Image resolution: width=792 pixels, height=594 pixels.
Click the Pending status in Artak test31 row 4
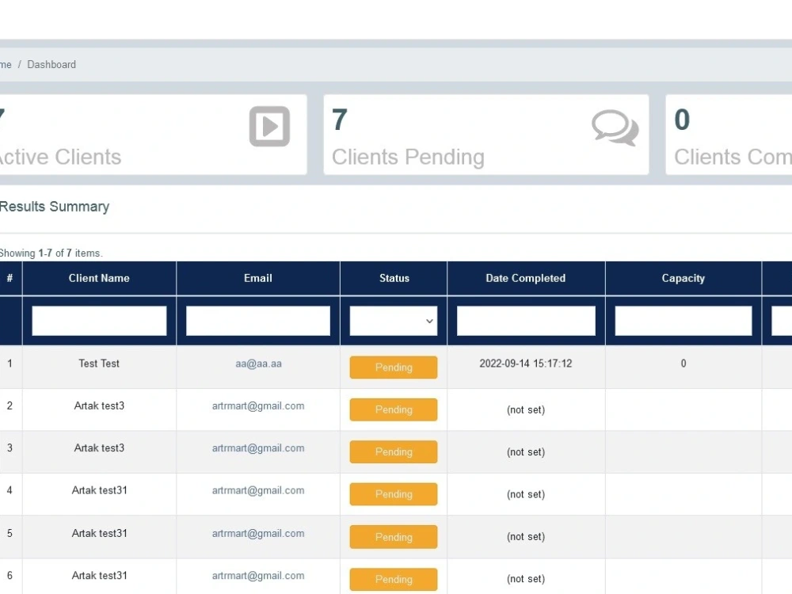click(x=394, y=494)
